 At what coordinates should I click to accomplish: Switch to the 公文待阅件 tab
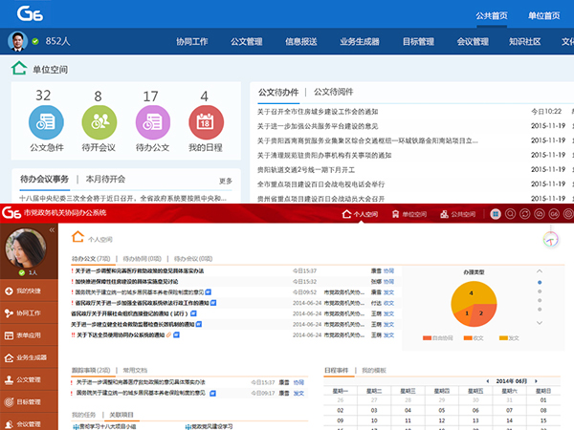coord(334,92)
